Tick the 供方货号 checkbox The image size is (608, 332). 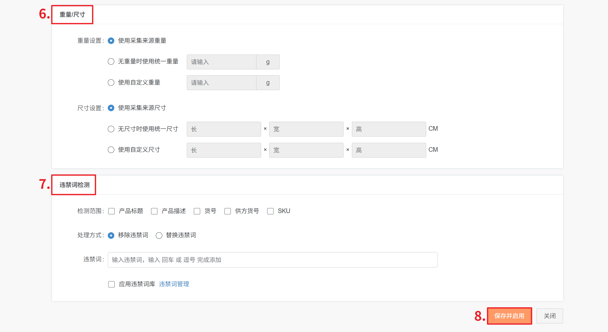point(228,211)
